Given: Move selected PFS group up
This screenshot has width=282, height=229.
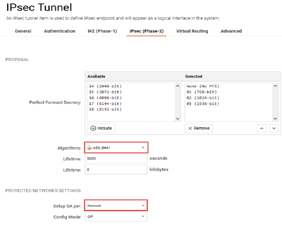Looking at the screenshot, I should click(261, 128).
